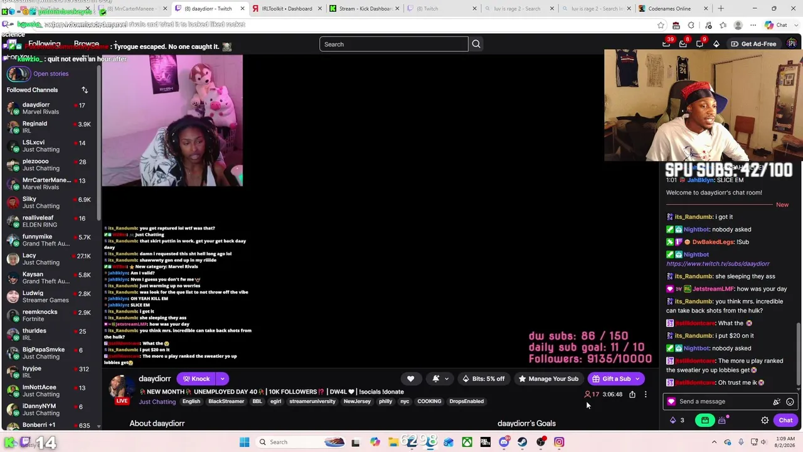Switch to the Codenames Online tab
The height and width of the screenshot is (452, 803).
coord(674,9)
